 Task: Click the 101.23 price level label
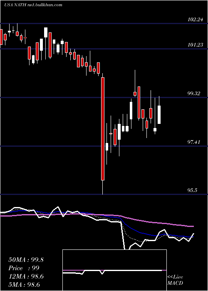tap(195, 45)
